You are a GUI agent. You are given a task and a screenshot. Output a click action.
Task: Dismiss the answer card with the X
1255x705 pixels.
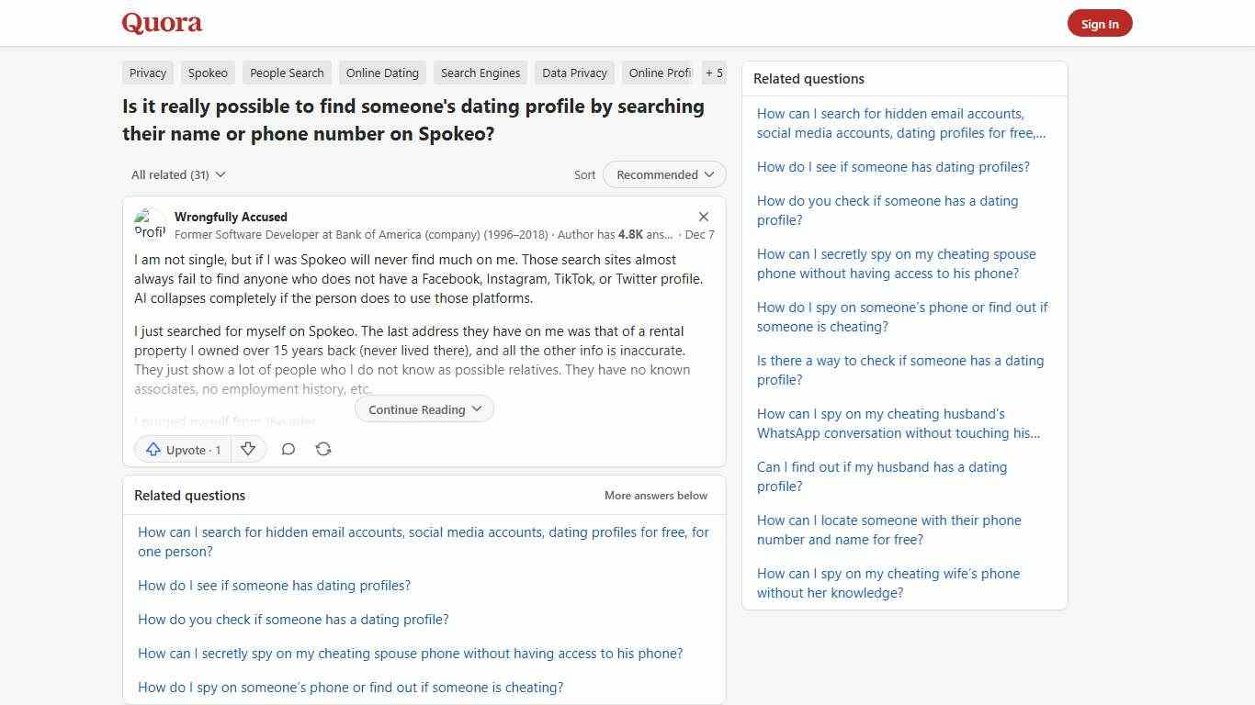(703, 217)
